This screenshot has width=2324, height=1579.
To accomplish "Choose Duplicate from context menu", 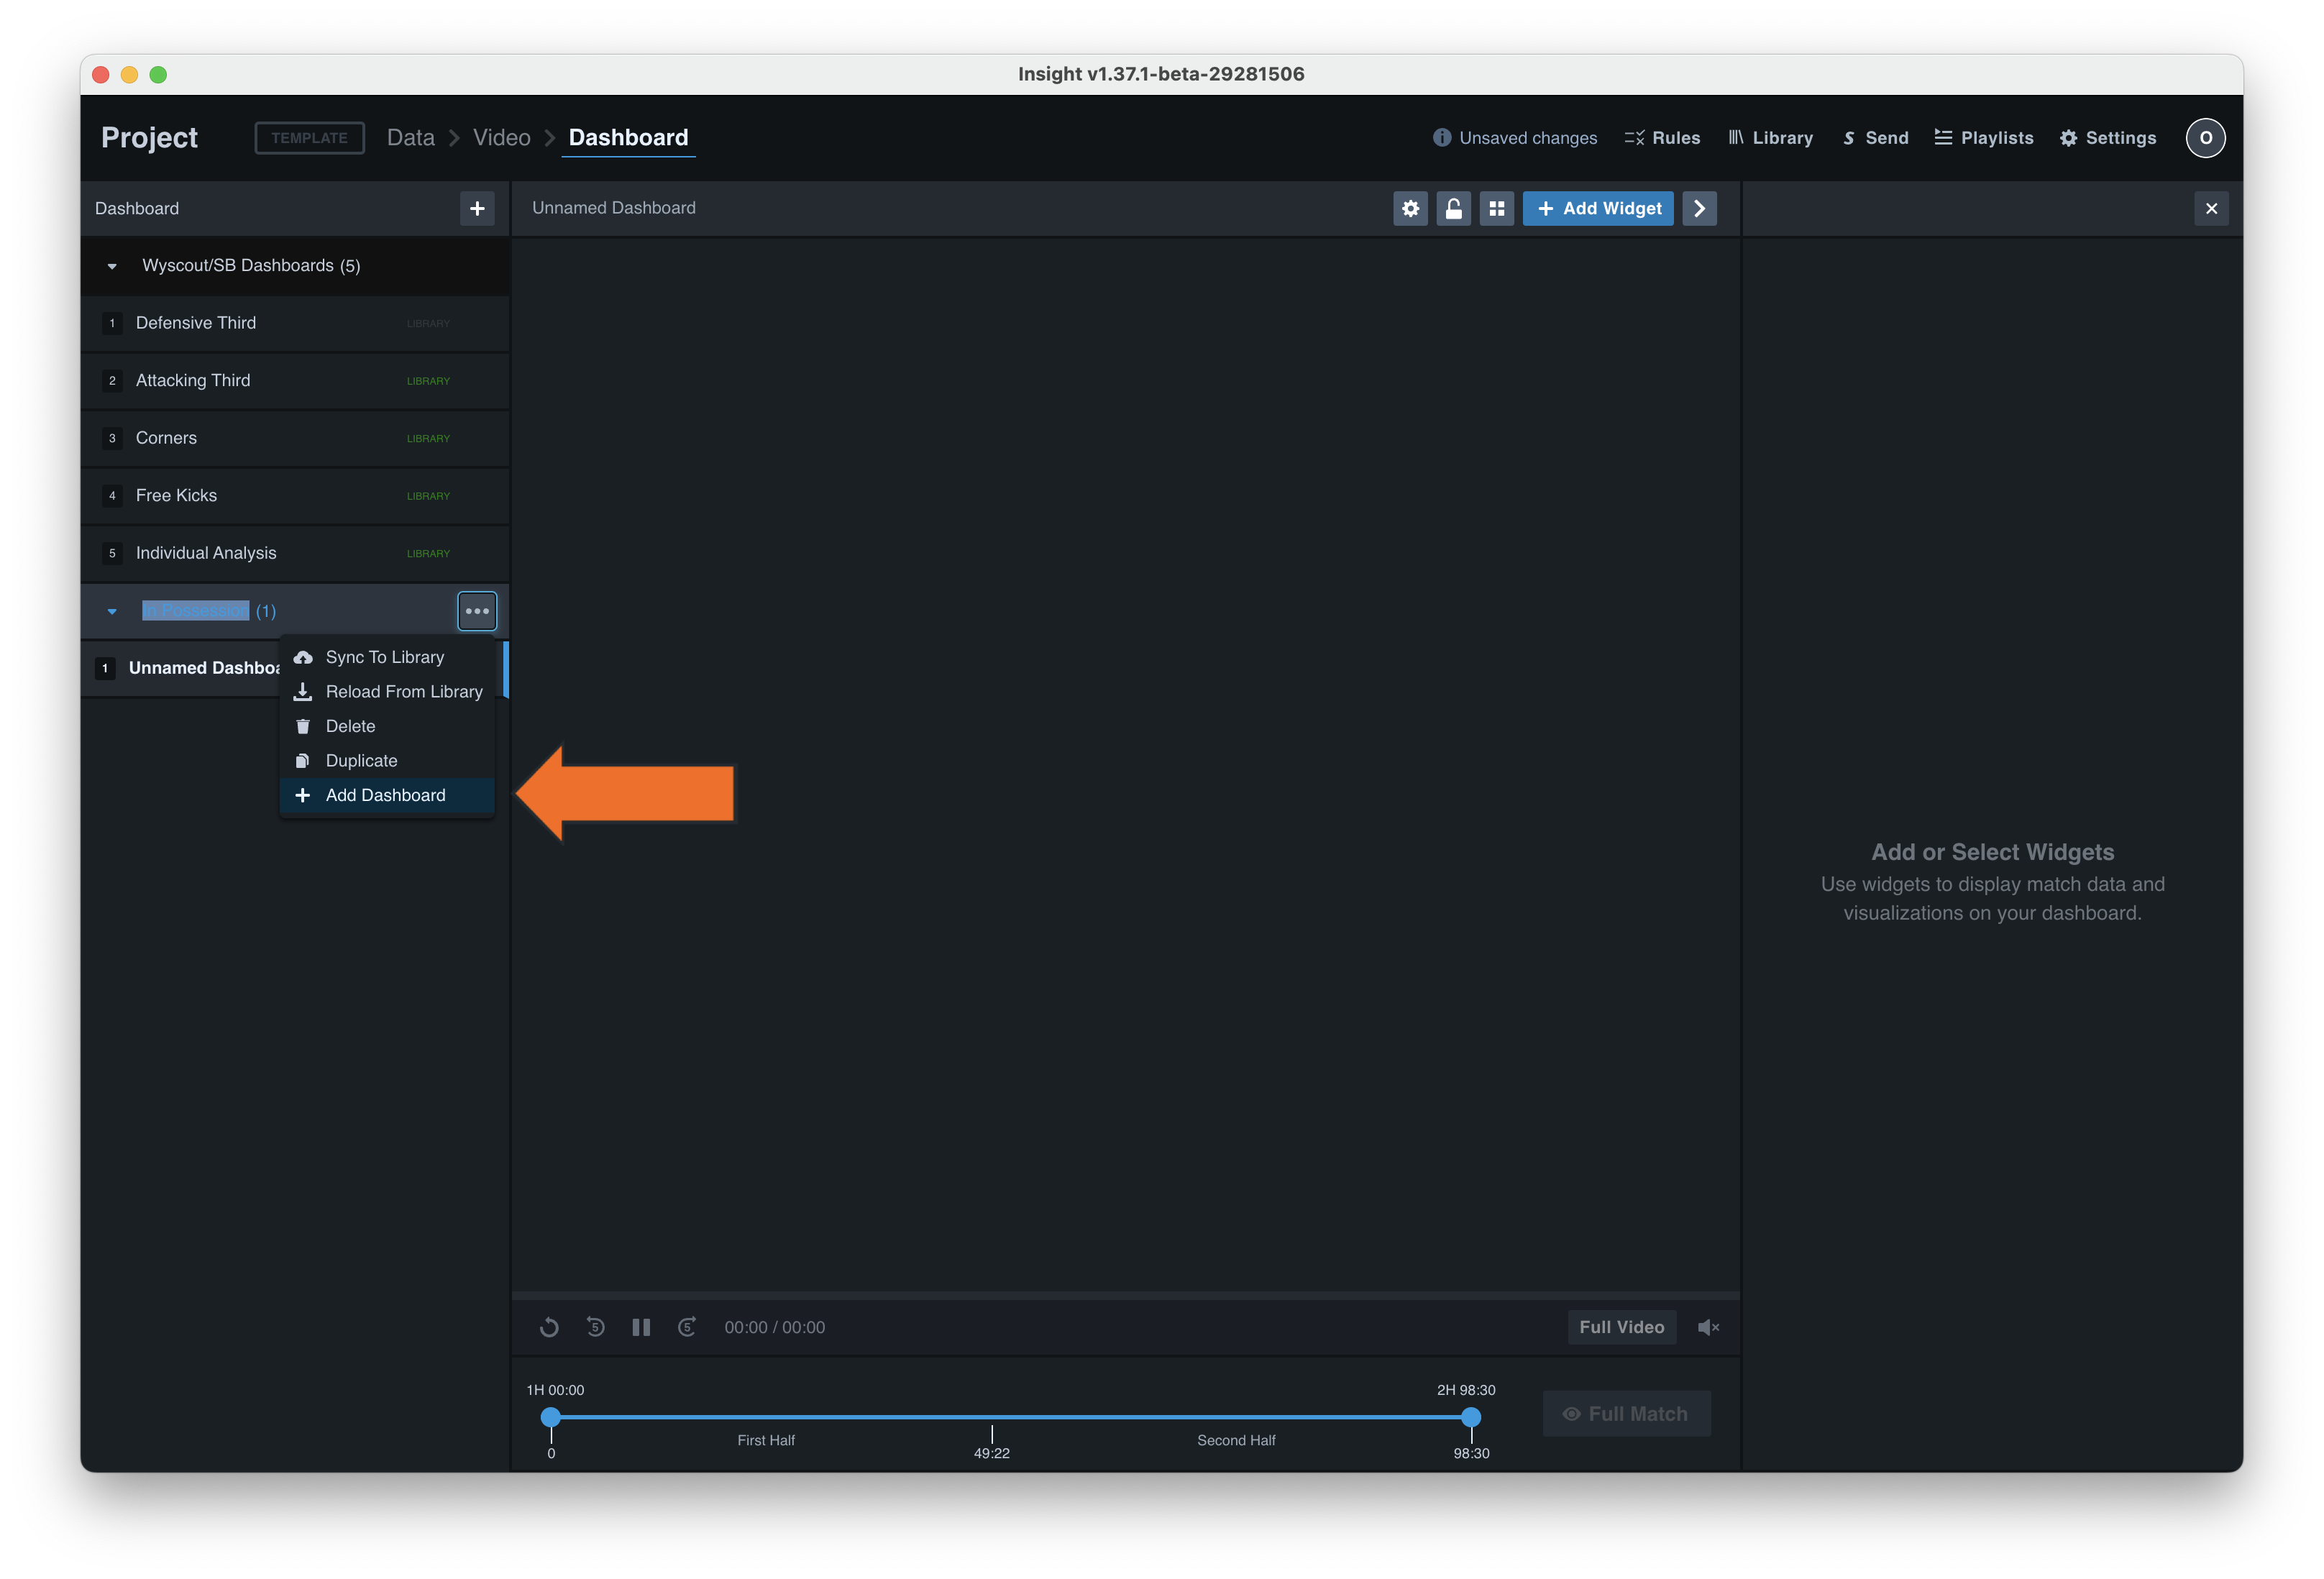I will [387, 761].
